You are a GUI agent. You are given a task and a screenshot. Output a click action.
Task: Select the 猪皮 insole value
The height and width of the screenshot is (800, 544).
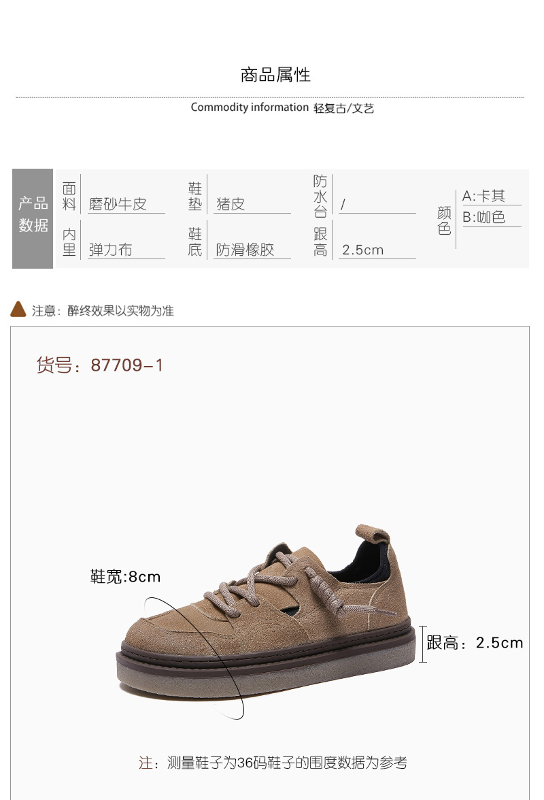coord(231,204)
